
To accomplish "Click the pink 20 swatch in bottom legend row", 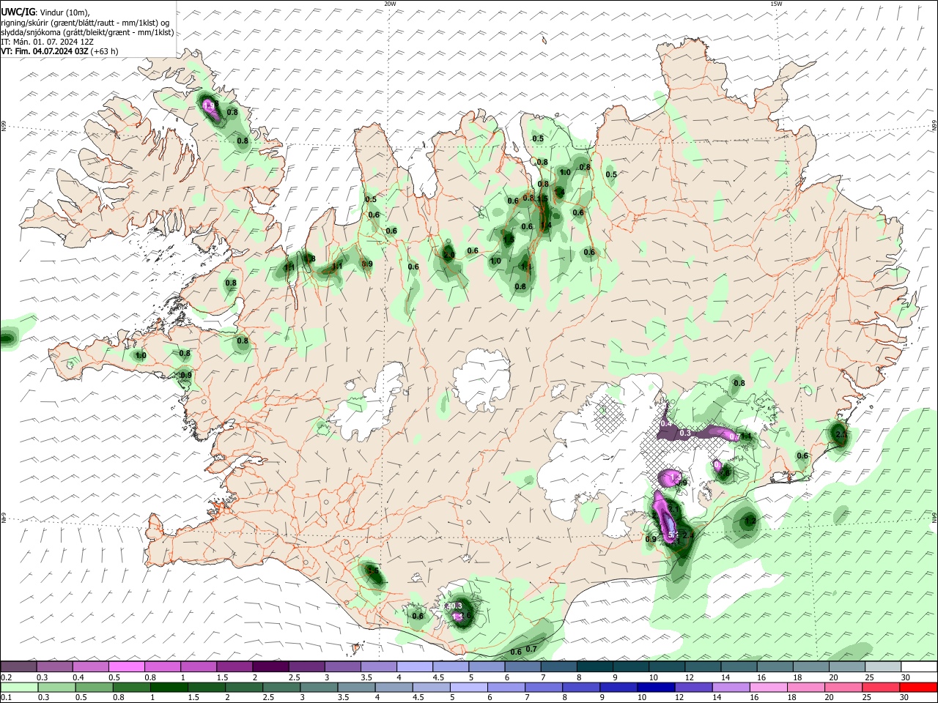I will [843, 688].
